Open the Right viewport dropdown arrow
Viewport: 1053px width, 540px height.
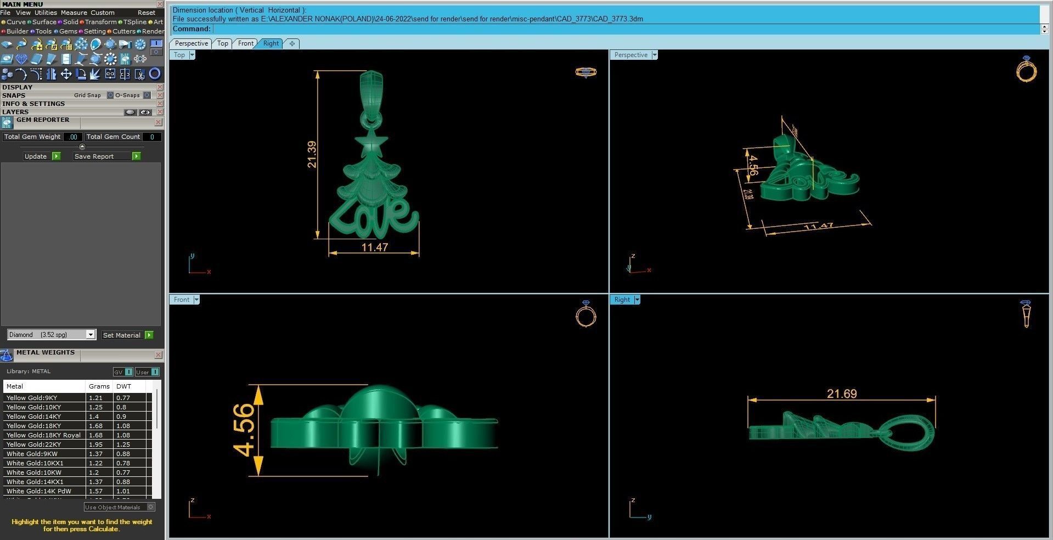coord(637,300)
